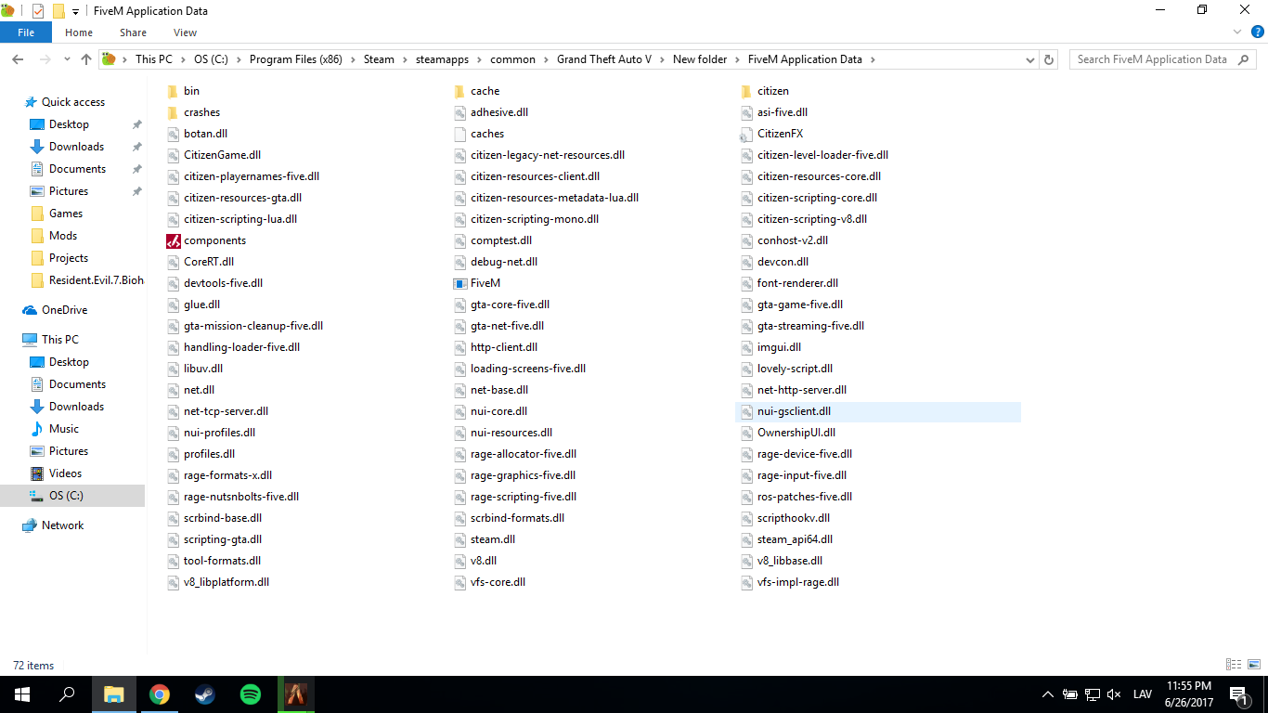
Task: Open the address bar history dropdown
Action: coord(1029,59)
